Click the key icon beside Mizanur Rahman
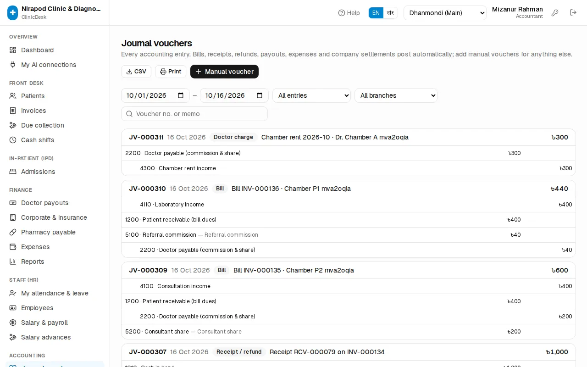587x367 pixels. point(555,13)
